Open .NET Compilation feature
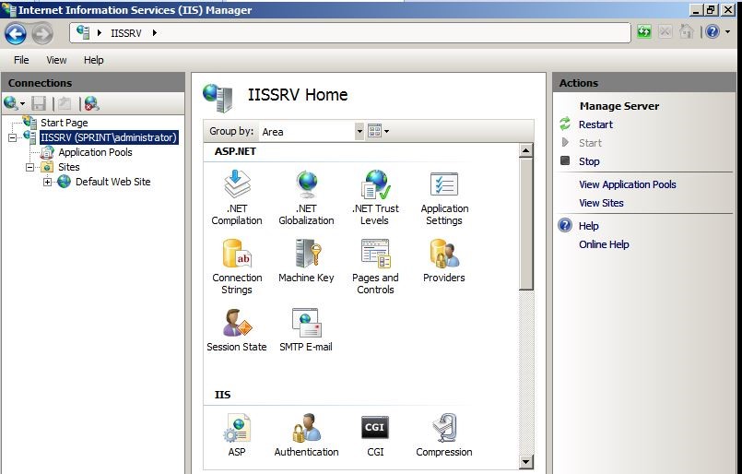This screenshot has width=742, height=474. point(237,197)
